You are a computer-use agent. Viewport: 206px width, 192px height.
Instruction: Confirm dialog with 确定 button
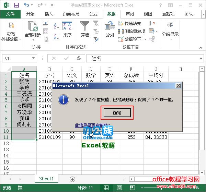(x=117, y=112)
